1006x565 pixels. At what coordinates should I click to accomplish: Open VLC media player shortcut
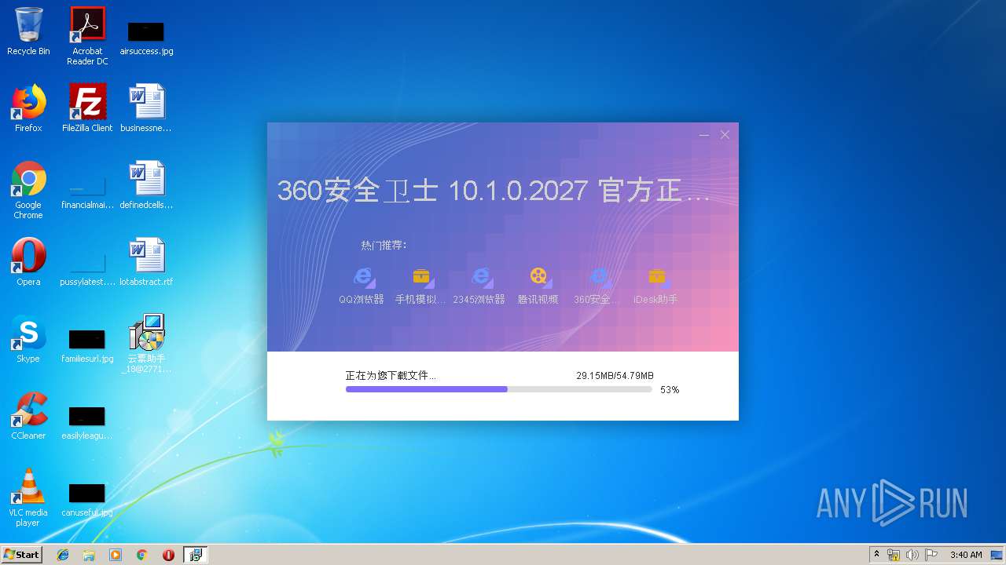(28, 498)
